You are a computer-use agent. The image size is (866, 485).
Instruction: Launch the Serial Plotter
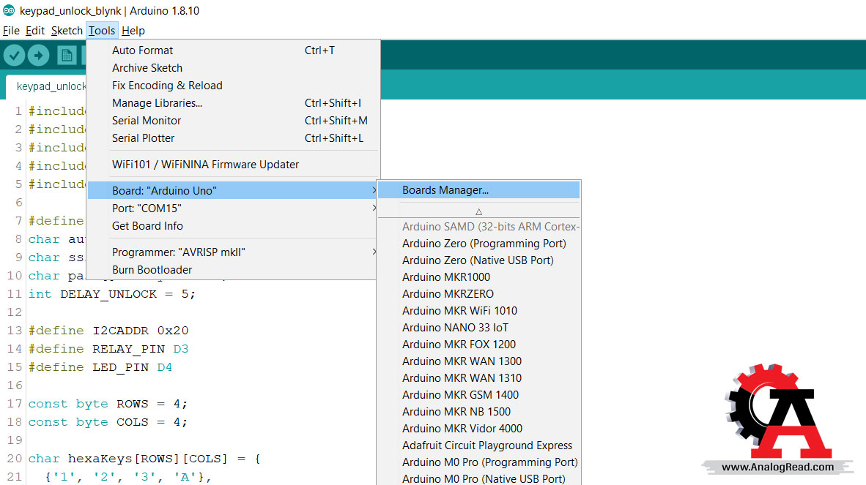(234, 138)
